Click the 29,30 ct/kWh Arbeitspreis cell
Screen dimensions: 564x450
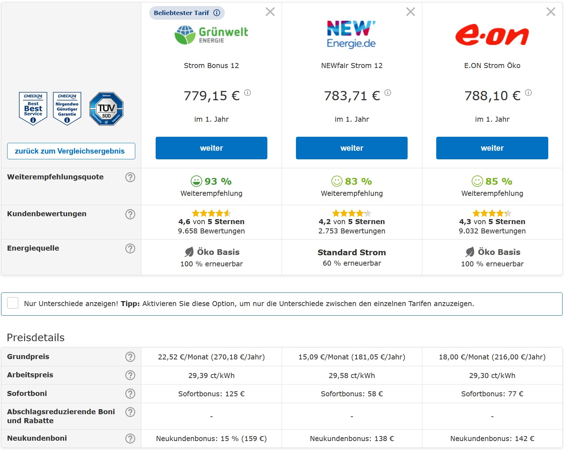(x=492, y=376)
